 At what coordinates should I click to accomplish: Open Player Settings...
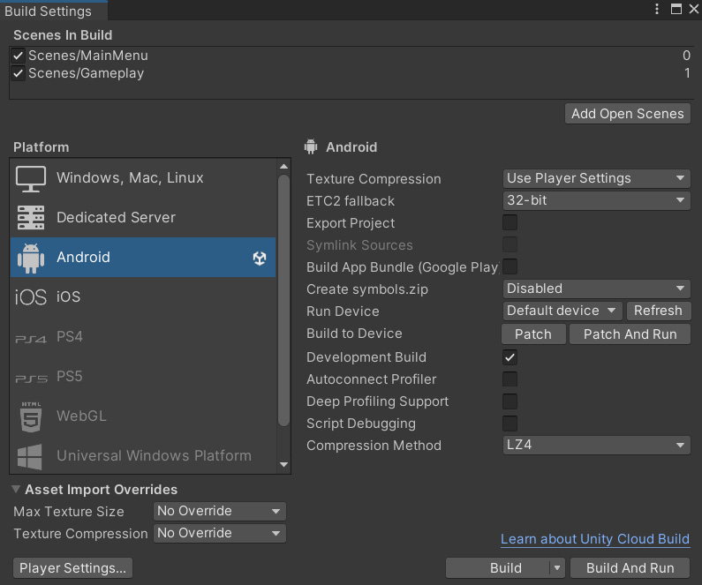pyautogui.click(x=72, y=568)
